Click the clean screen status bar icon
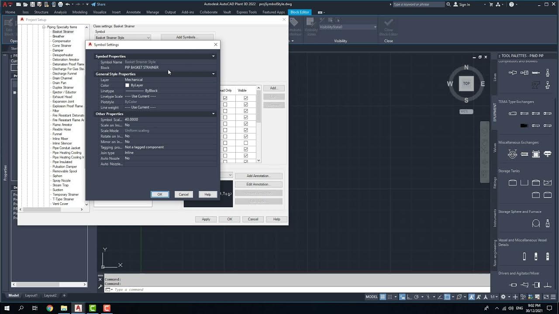 pos(546,297)
